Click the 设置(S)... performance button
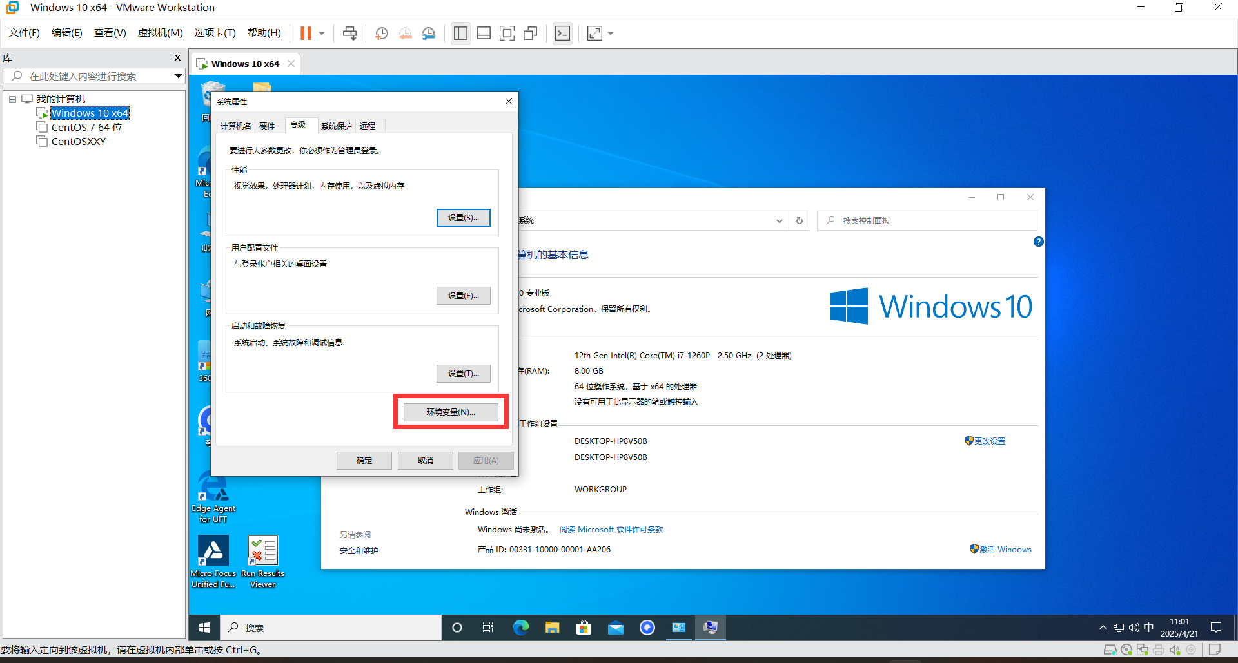 (464, 218)
